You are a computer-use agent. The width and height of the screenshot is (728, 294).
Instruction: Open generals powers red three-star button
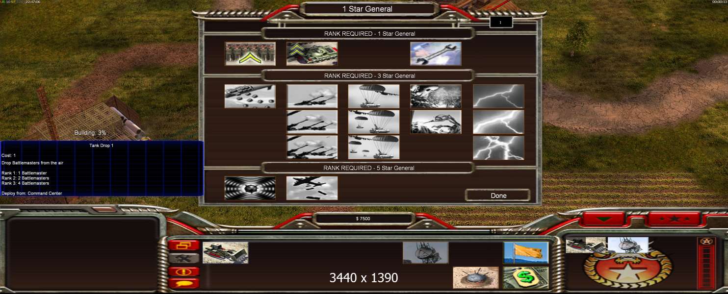674,219
